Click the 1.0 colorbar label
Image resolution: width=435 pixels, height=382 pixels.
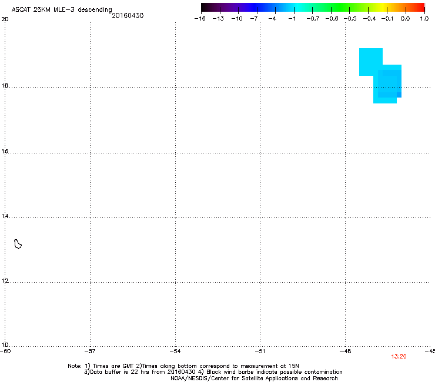point(424,19)
